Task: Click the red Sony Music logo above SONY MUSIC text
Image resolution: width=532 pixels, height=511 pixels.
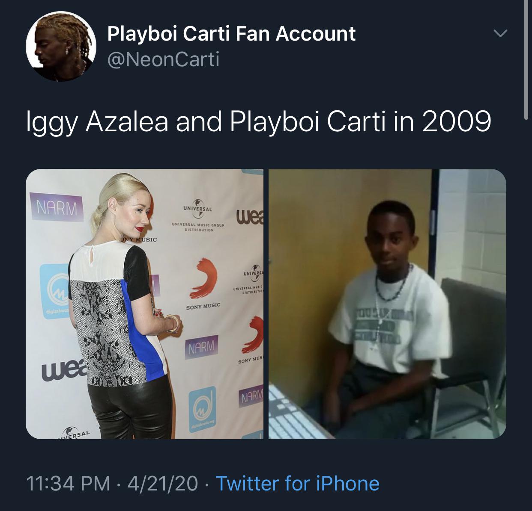Action: point(203,279)
